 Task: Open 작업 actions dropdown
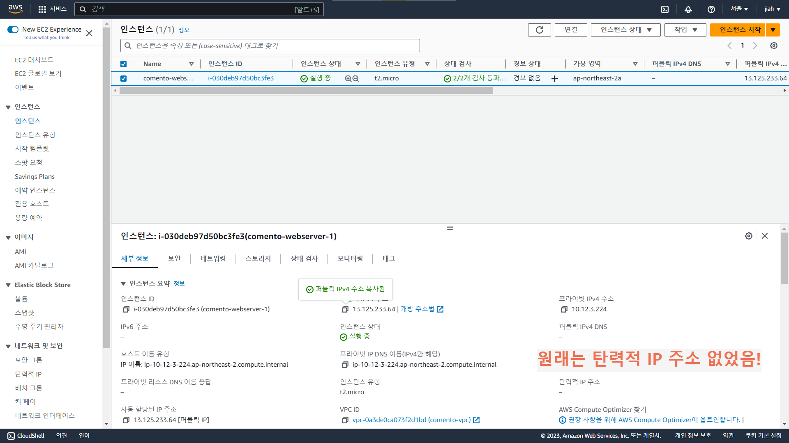point(685,30)
